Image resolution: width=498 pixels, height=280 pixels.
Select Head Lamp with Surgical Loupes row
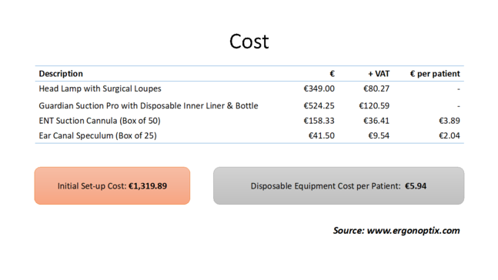249,88
